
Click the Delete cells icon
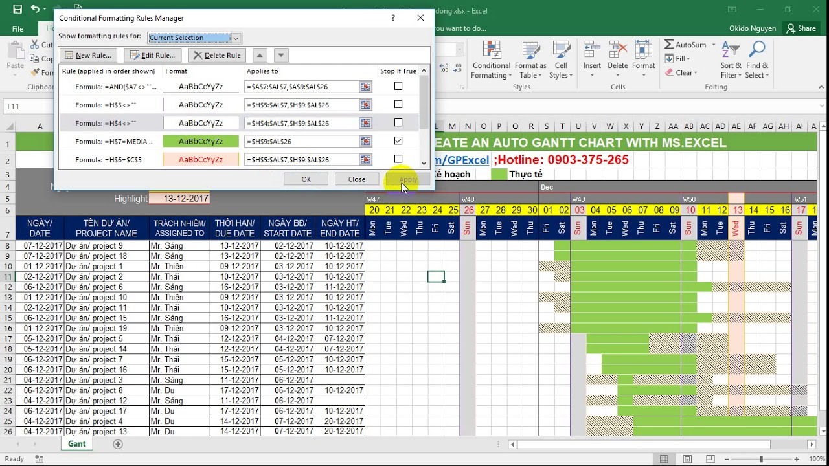(x=617, y=50)
